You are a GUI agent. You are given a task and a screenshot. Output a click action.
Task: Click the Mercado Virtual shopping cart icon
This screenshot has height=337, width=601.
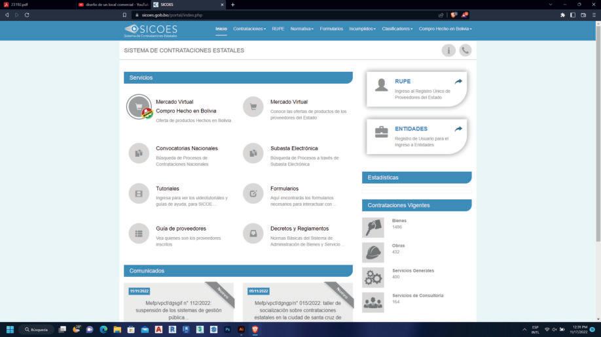point(253,106)
